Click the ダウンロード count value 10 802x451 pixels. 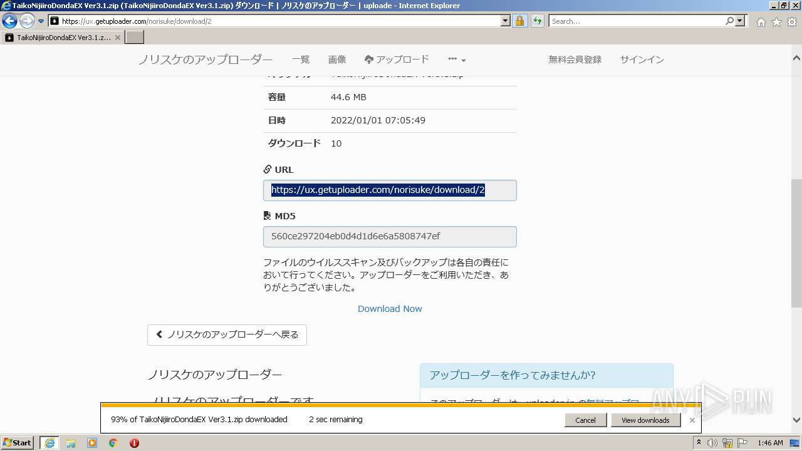click(336, 143)
